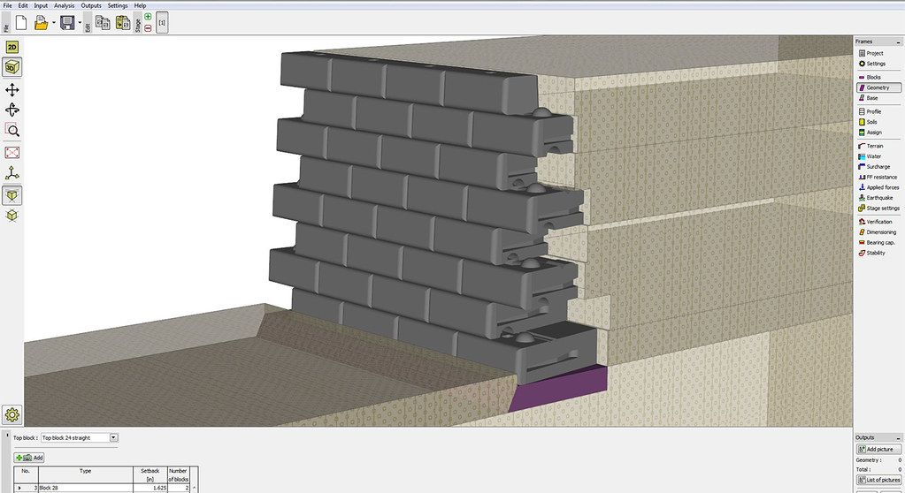
Task: Switch to the 2D view mode
Action: 12,48
